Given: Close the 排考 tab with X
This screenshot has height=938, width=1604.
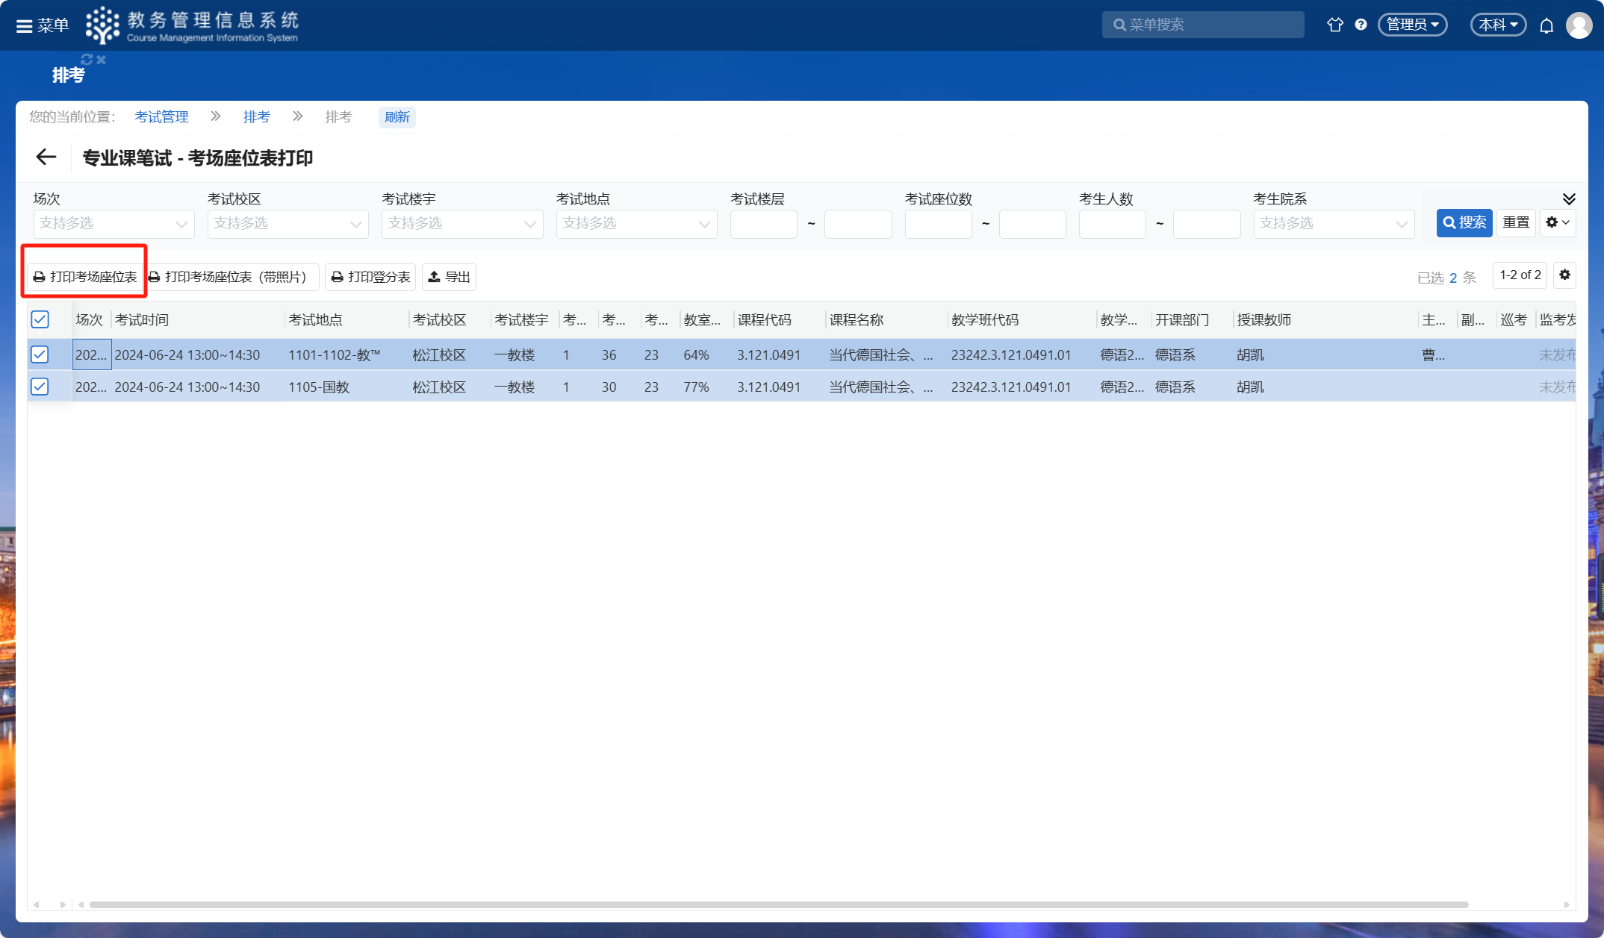Looking at the screenshot, I should pyautogui.click(x=102, y=59).
